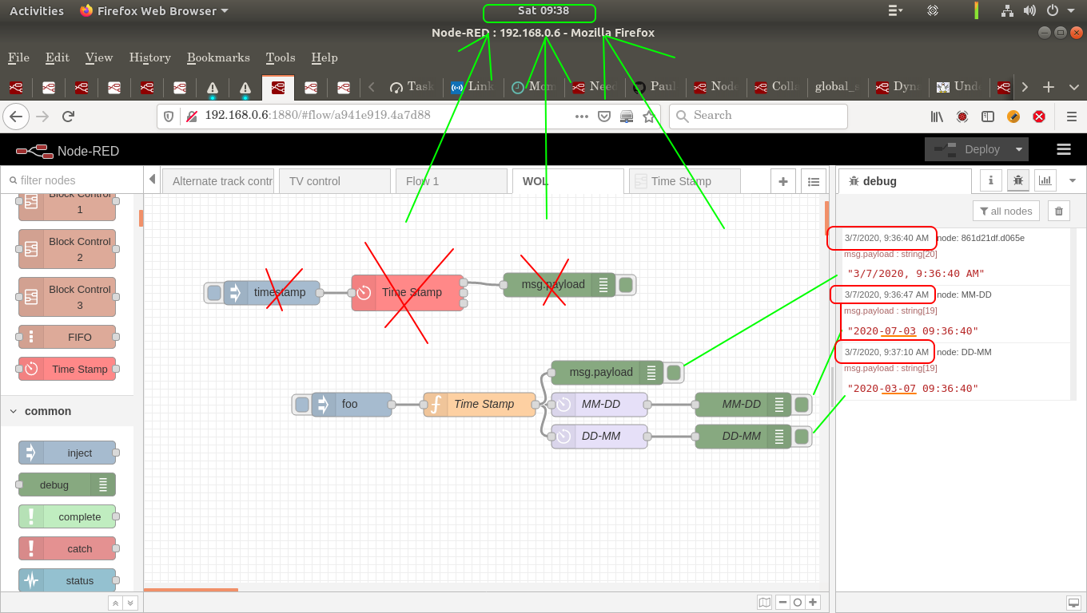Screen dimensions: 1087x613
Task: Collapse the common palette category
Action: pos(12,411)
